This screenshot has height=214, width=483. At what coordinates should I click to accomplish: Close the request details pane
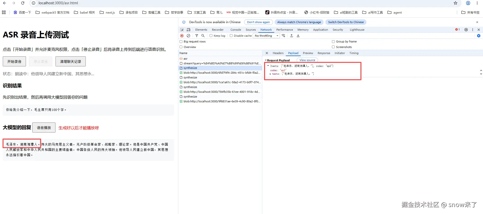point(267,53)
